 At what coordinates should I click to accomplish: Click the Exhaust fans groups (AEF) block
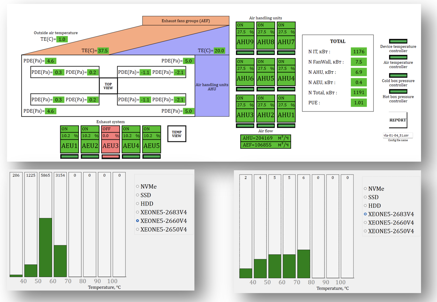186,21
